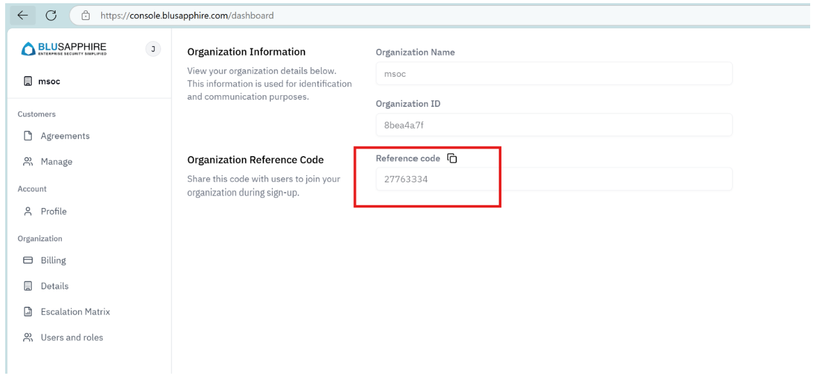This screenshot has width=825, height=384.
Task: Click the copy icon beside Reference code
Action: coord(452,158)
